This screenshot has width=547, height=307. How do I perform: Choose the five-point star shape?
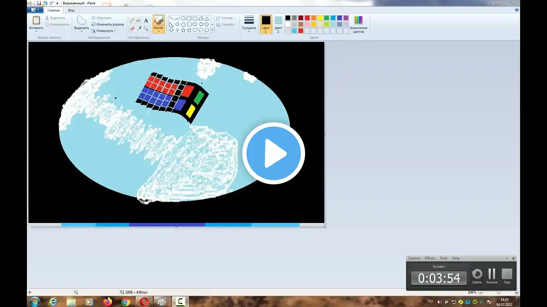point(183,30)
